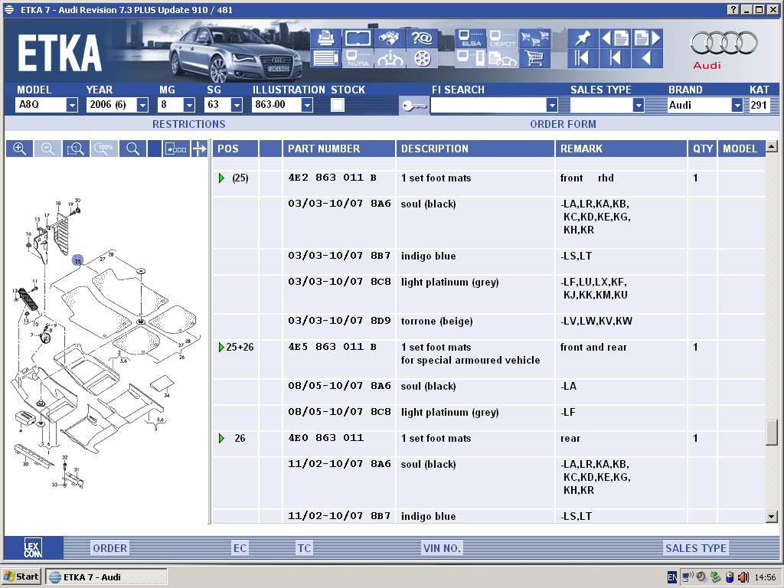Click the multiple shopping carts icon
Screen dimensions: 784x588
[534, 38]
